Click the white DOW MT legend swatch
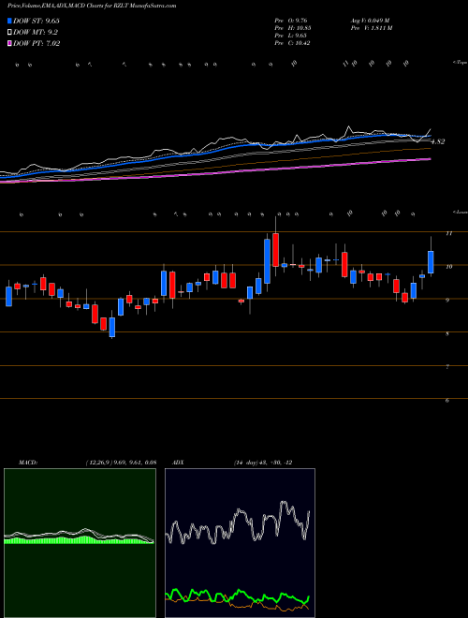This screenshot has height=618, width=468. [10, 33]
